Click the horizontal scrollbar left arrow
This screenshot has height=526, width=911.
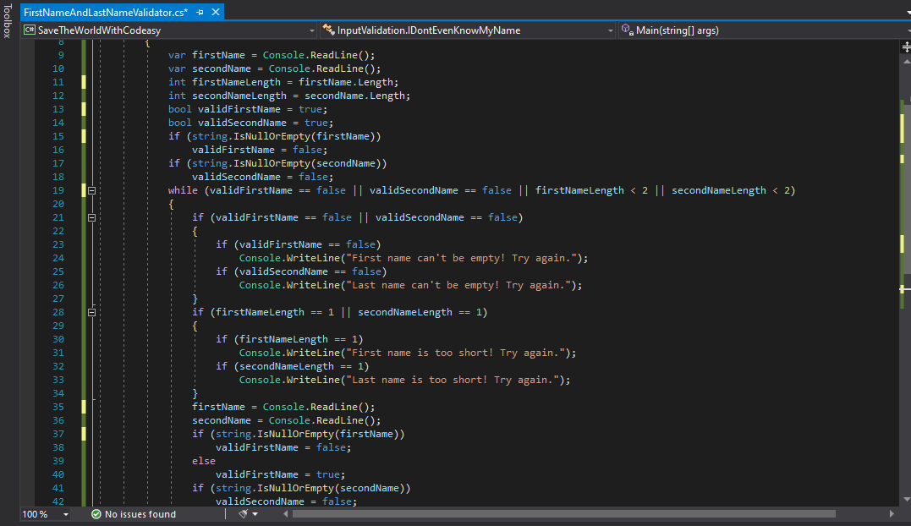(287, 514)
